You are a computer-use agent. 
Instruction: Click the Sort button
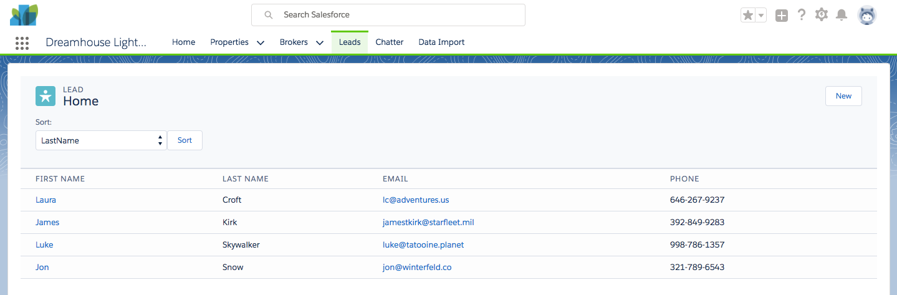[185, 140]
